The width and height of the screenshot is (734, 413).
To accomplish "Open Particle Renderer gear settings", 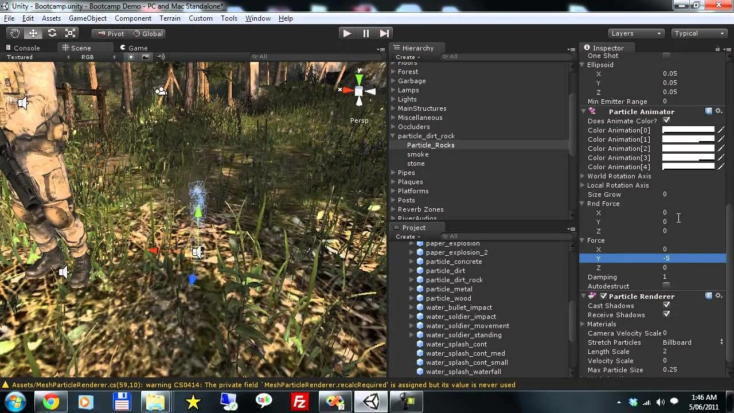I will 719,296.
